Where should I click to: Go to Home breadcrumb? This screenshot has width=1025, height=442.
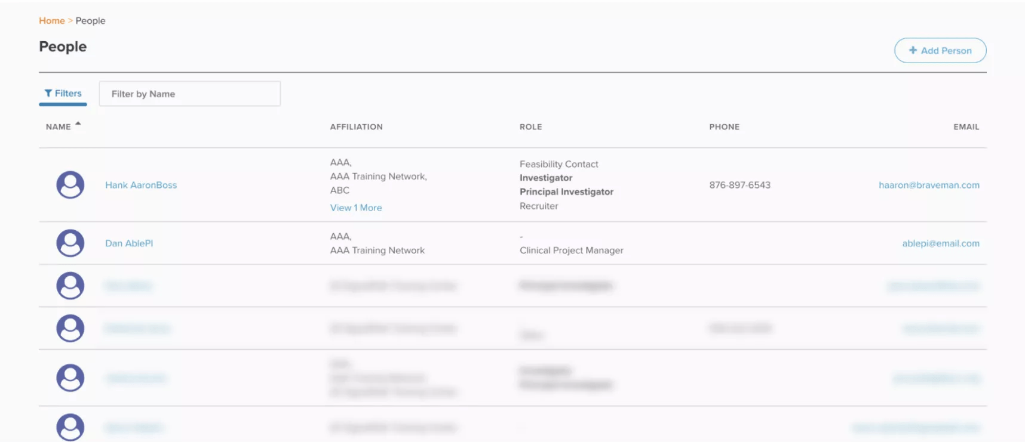[x=52, y=21]
